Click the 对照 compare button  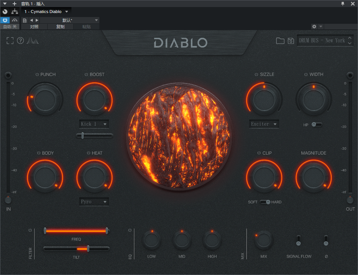tap(34, 27)
